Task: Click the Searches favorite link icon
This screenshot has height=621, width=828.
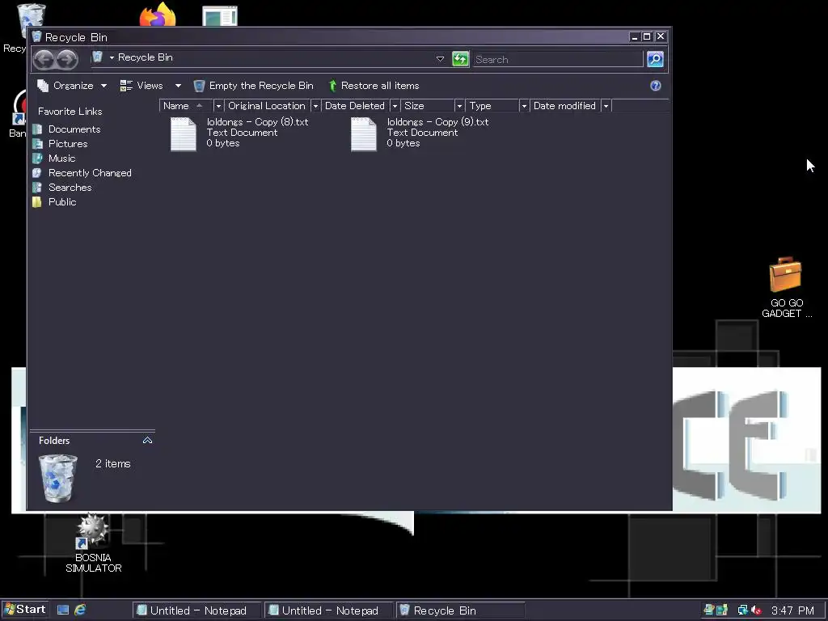Action: click(x=37, y=188)
